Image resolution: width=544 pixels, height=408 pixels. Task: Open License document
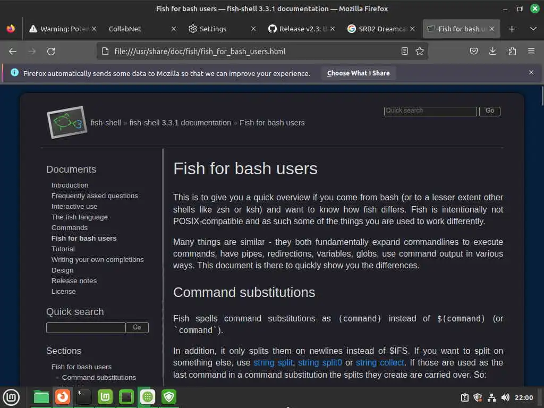(64, 292)
